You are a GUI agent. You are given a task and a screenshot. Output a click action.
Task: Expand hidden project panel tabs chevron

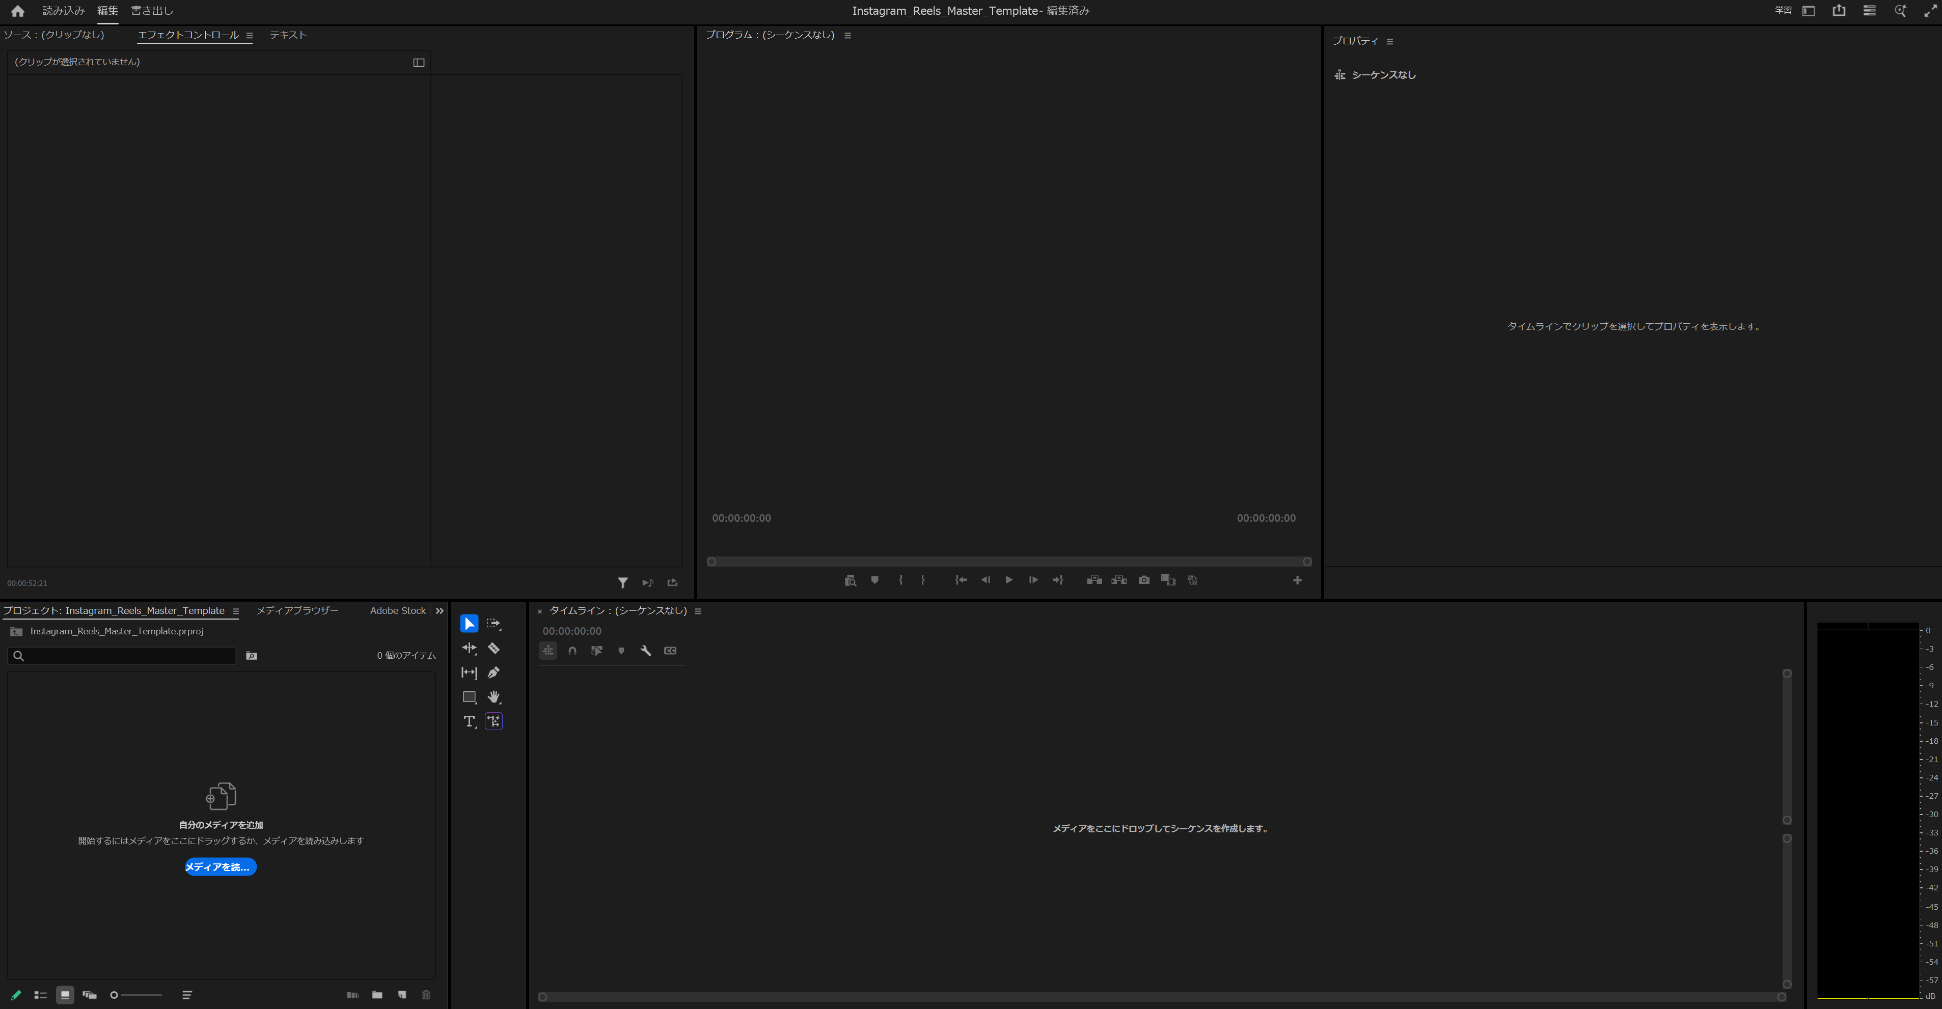point(440,611)
